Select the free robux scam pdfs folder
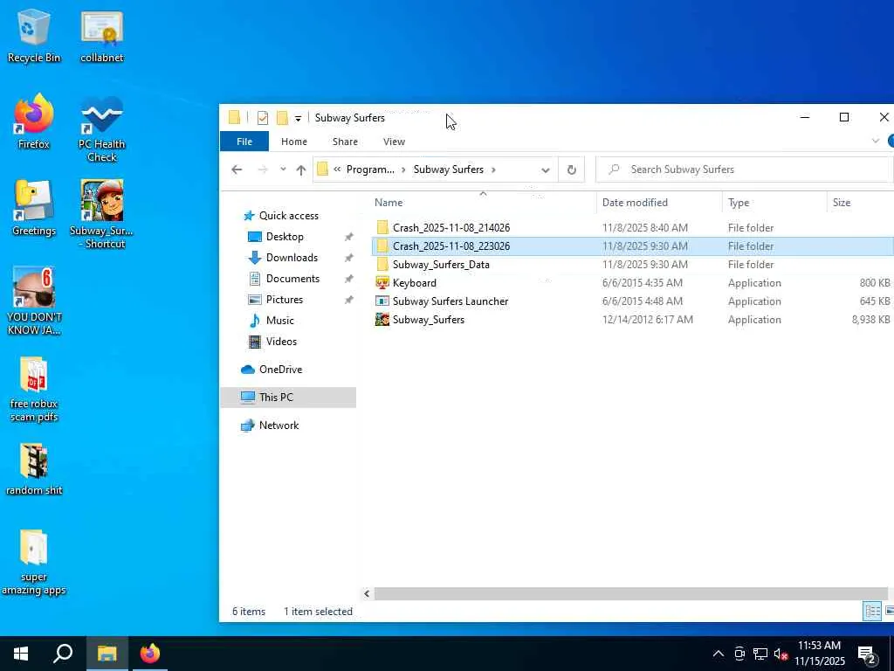894x671 pixels. (34, 388)
